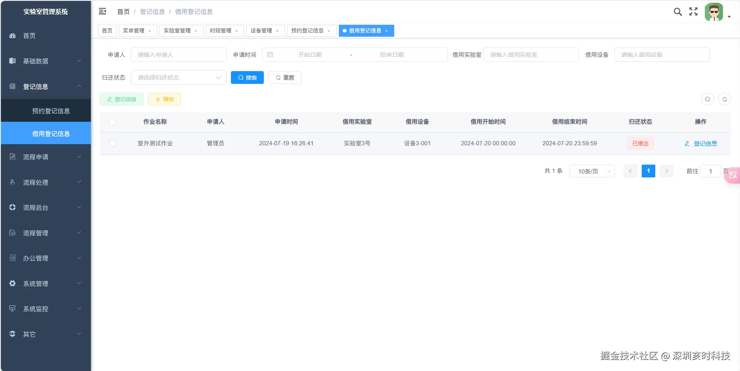740x371 pixels.
Task: Click the 系统监控 monitor icon
Action: coord(12,308)
